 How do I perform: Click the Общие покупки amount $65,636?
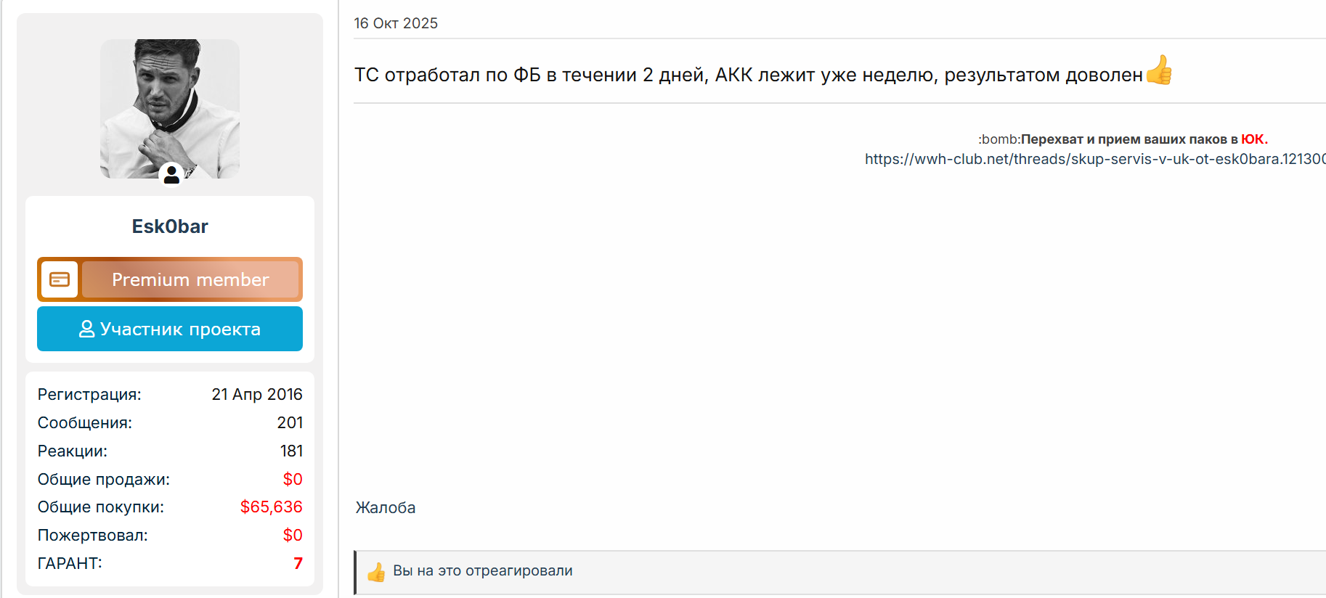(271, 507)
